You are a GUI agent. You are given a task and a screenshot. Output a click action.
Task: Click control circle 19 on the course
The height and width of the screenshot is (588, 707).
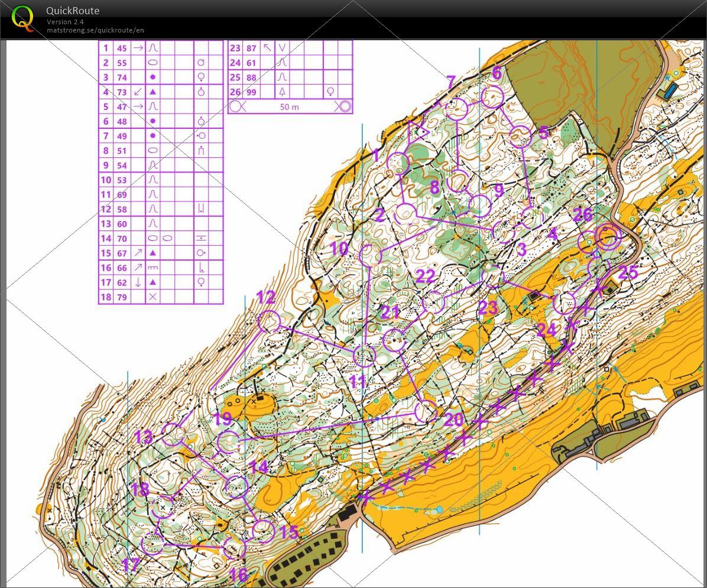tap(228, 442)
